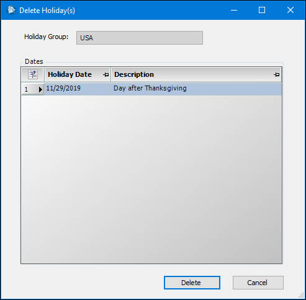Close the Delete Holiday(s) dialog

click(290, 10)
